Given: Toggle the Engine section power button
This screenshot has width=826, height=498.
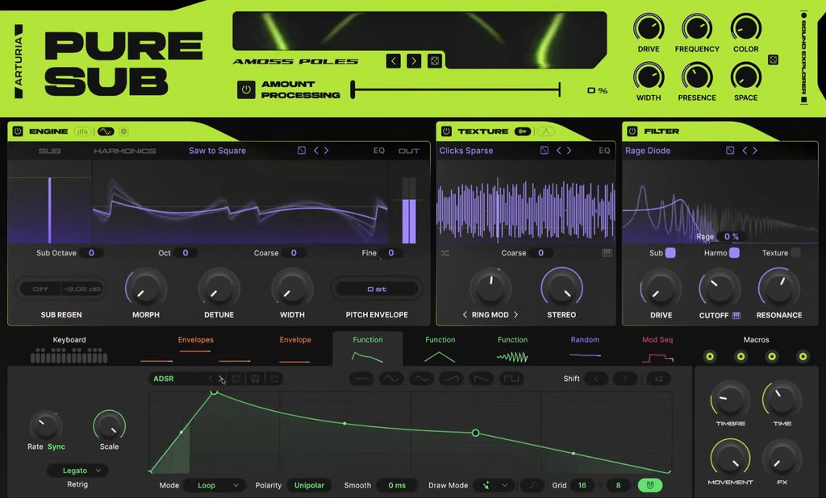Looking at the screenshot, I should [x=18, y=131].
